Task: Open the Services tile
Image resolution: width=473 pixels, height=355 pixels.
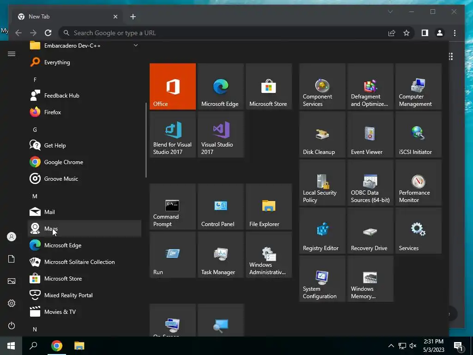Action: pos(418,231)
